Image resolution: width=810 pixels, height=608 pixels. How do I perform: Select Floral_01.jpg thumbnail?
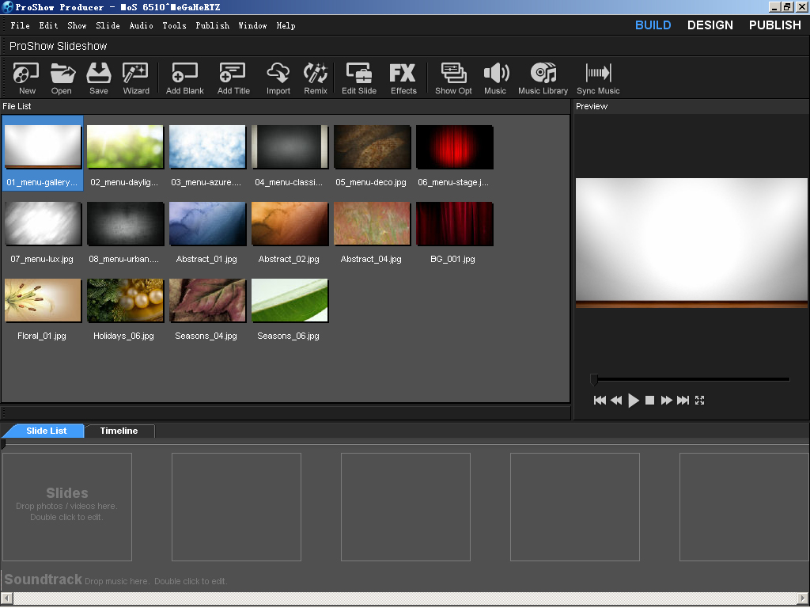(43, 301)
